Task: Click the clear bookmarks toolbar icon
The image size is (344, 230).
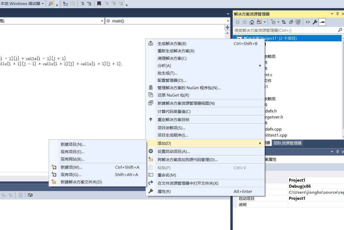Action: [x=121, y=3]
